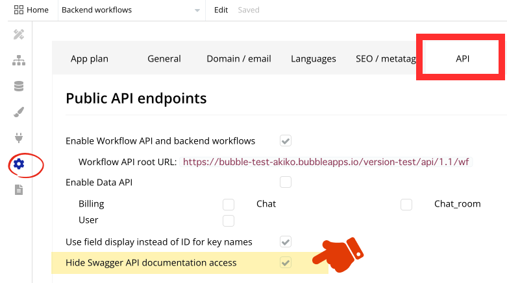Screen dimensions: 507x283
Task: Click the Workflow API root URL link
Action: click(x=326, y=162)
